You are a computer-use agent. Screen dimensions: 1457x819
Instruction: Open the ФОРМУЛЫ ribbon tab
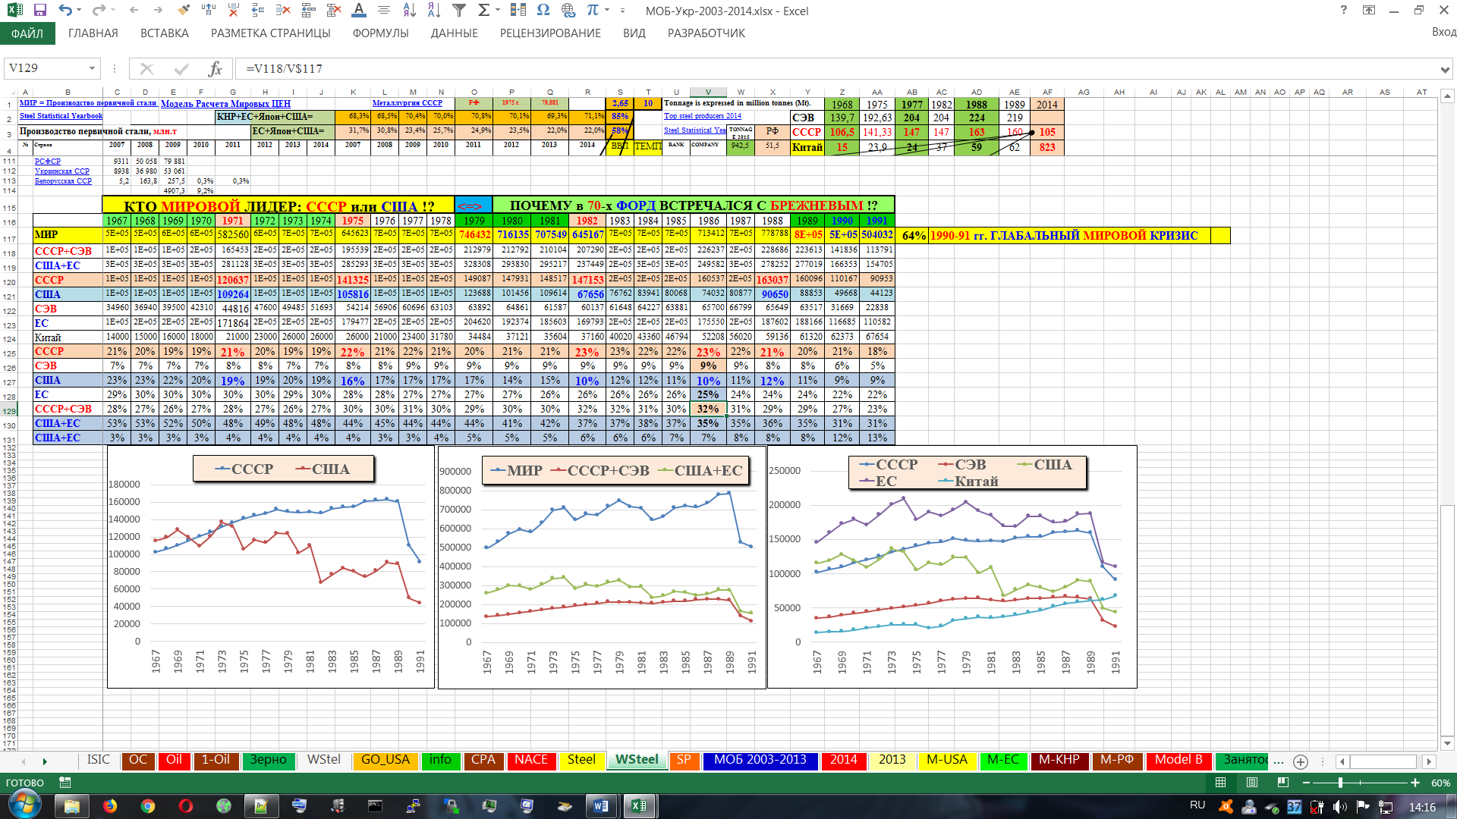point(380,33)
